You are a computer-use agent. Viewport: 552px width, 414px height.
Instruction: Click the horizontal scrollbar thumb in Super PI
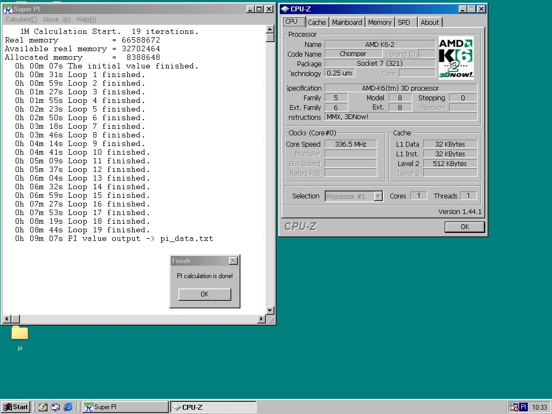(15, 319)
